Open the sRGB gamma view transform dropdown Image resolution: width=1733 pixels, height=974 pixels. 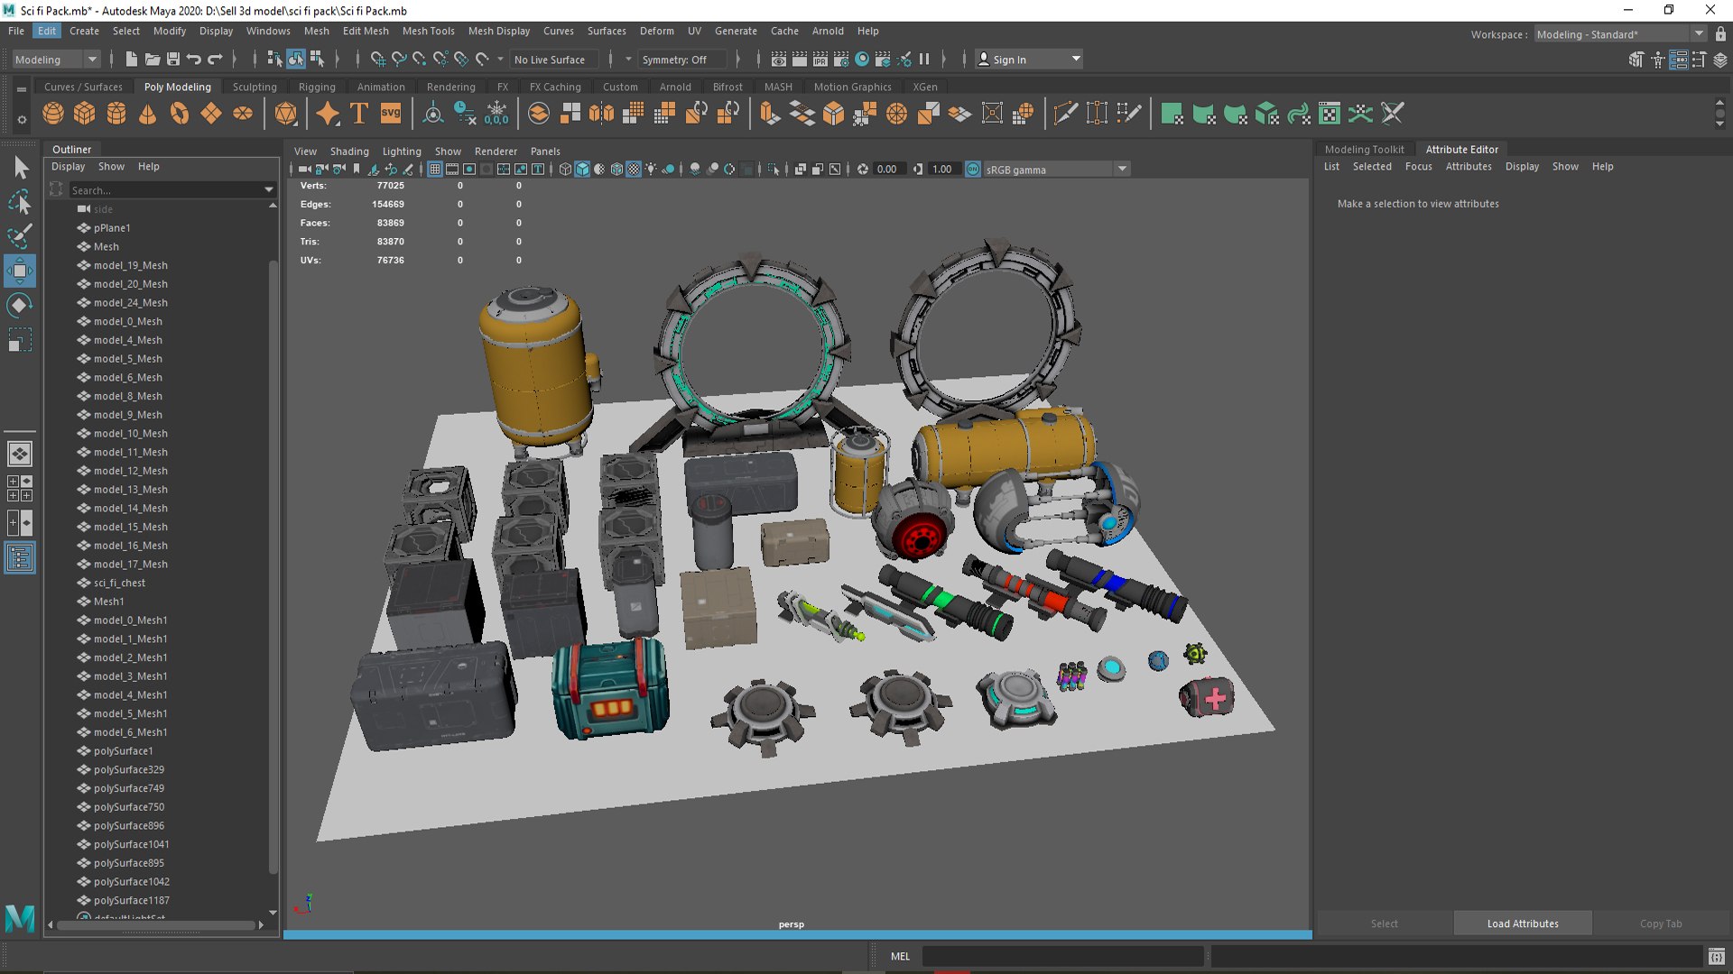tap(1056, 170)
